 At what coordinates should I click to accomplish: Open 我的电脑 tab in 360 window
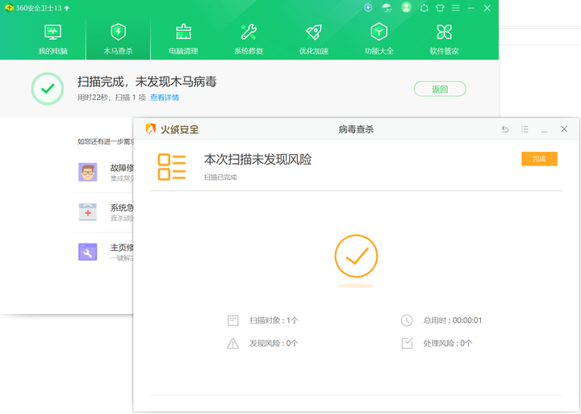coord(53,39)
